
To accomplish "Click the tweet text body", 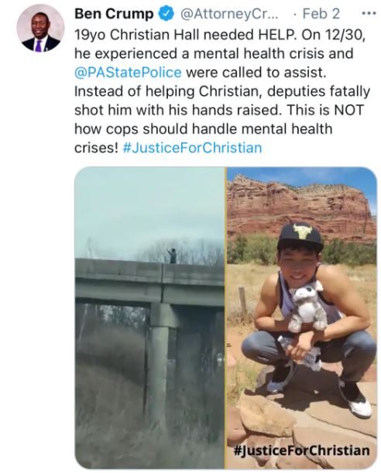I will [221, 91].
